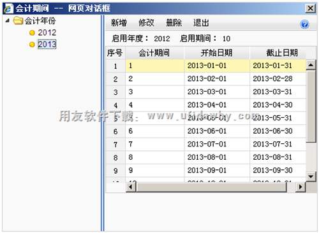Select year 2013 in the tree
Screen dimensions: 319x233
[x=47, y=45]
